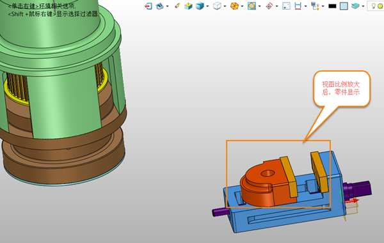Click the light blue background color swatch
The image size is (384, 243).
[344, 6]
